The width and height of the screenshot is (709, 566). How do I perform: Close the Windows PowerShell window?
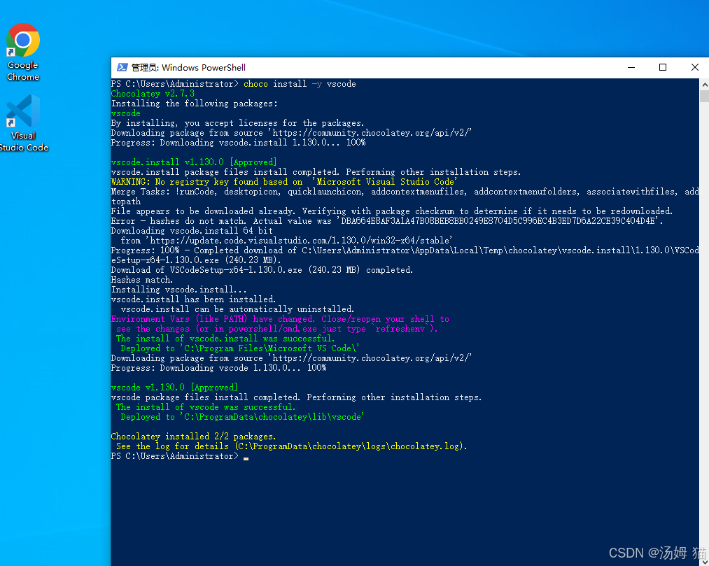tap(694, 67)
